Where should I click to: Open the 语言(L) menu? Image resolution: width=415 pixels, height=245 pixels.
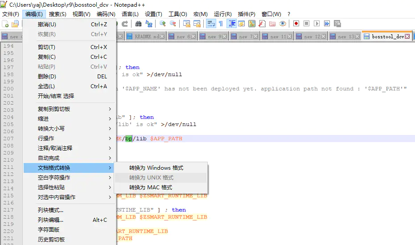click(x=130, y=14)
